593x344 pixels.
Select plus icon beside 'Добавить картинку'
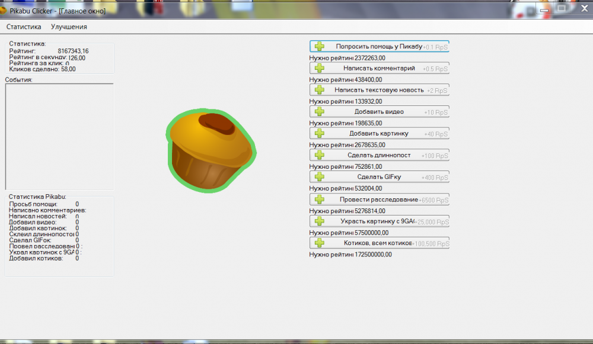click(320, 133)
